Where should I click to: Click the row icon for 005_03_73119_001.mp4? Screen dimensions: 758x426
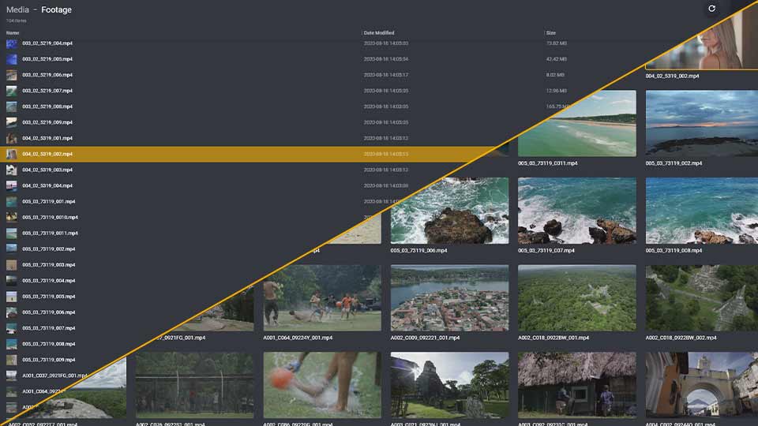click(x=12, y=201)
